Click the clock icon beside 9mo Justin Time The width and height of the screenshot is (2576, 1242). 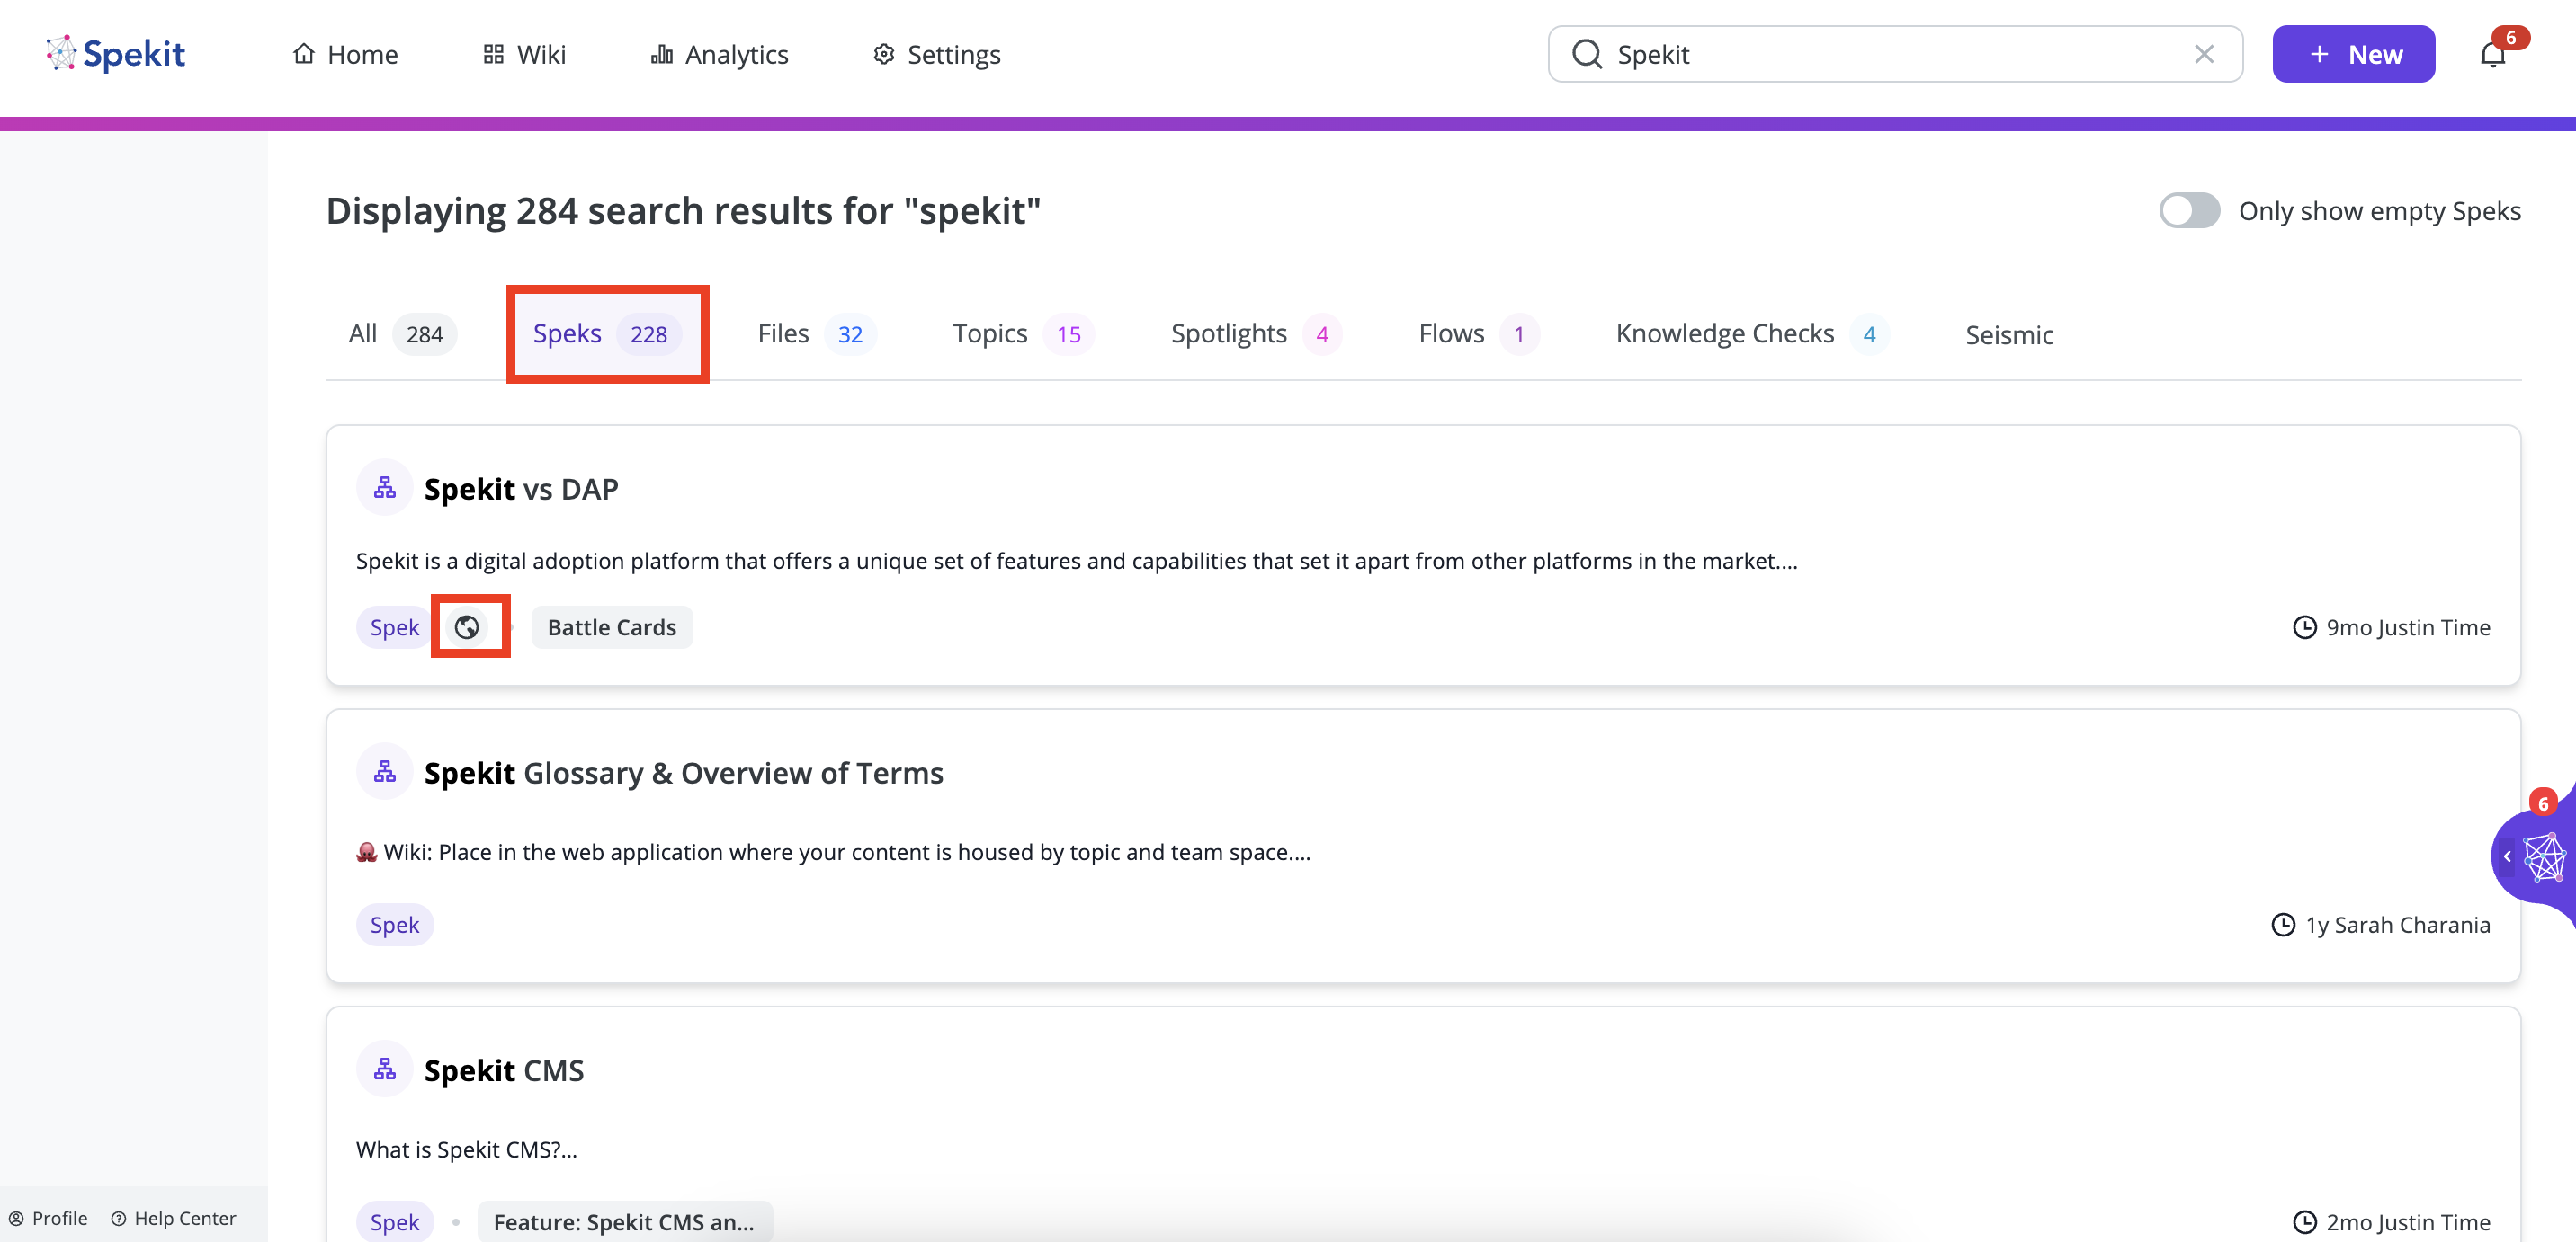pyautogui.click(x=2304, y=627)
